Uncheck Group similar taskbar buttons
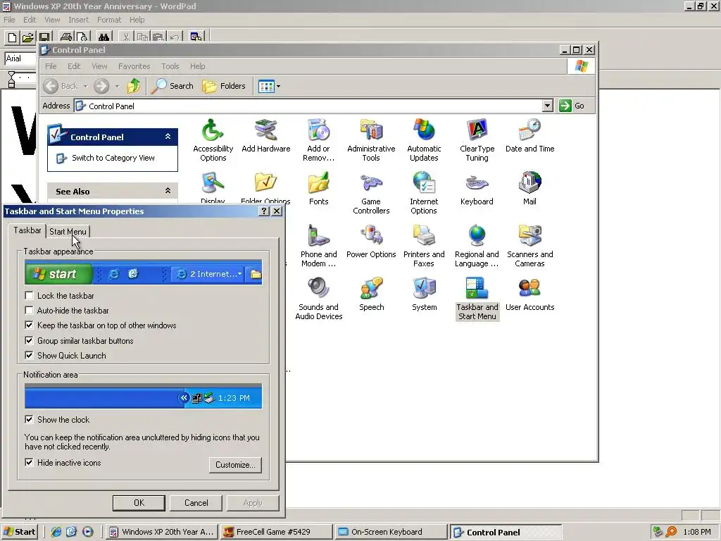This screenshot has width=721, height=541. point(29,340)
